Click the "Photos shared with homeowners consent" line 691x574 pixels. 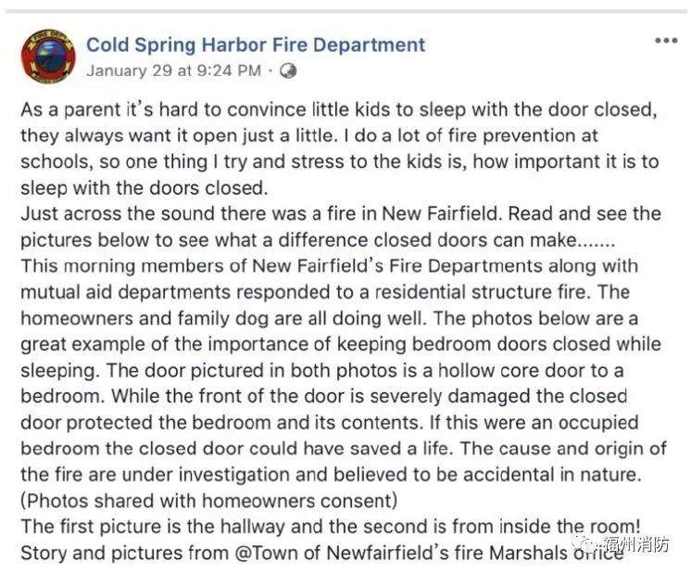(x=209, y=502)
